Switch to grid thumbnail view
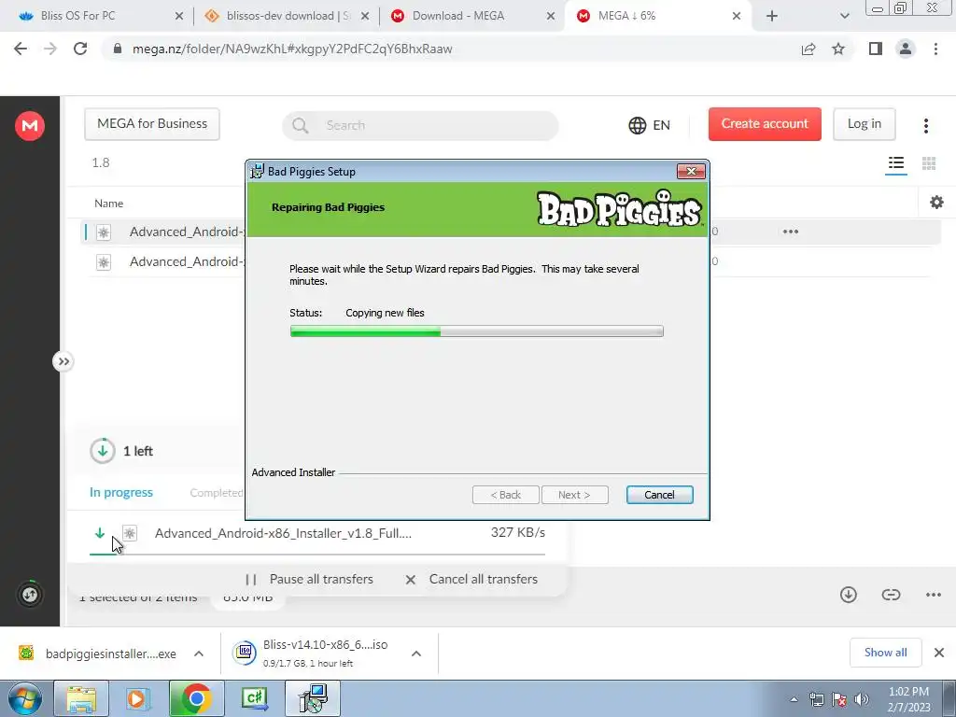This screenshot has width=956, height=717. [x=929, y=163]
